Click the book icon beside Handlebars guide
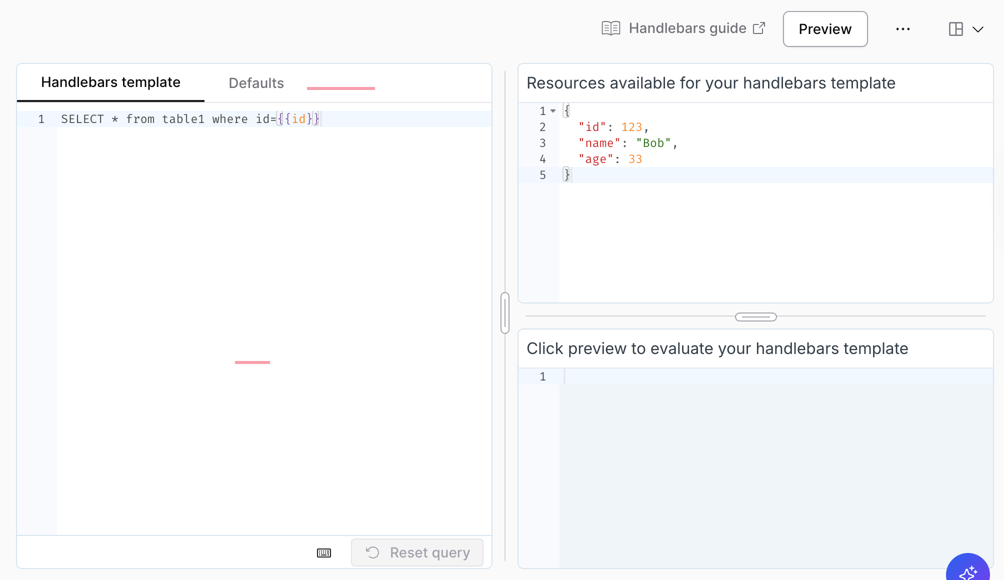This screenshot has width=1004, height=580. (x=610, y=28)
